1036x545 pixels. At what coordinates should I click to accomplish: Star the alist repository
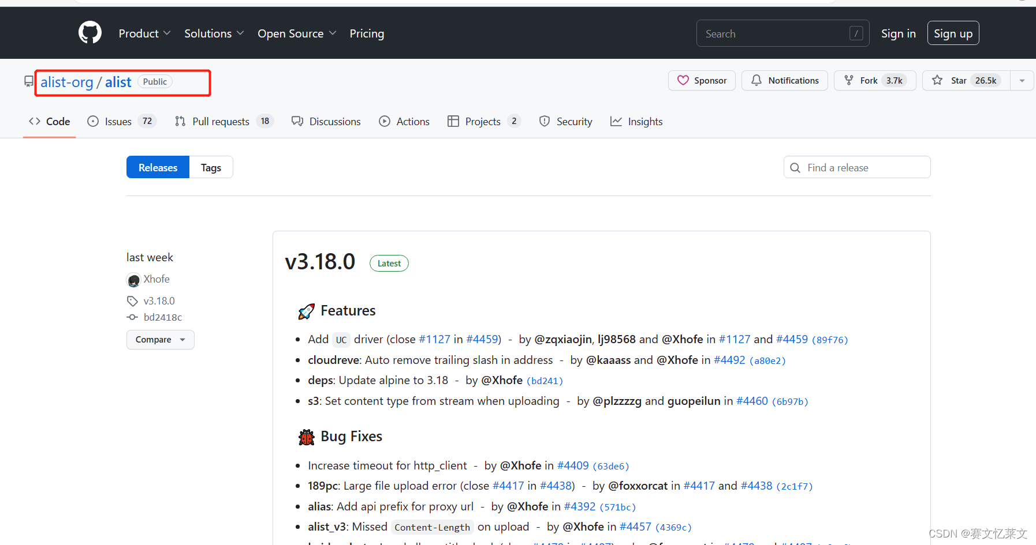click(966, 81)
